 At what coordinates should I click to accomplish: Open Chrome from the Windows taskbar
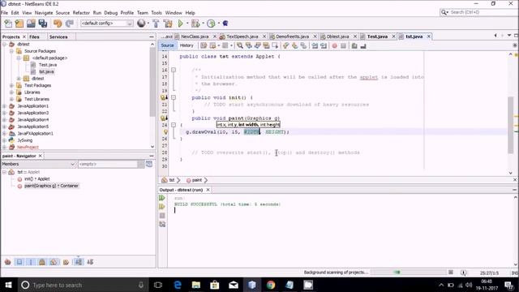[x=271, y=285]
